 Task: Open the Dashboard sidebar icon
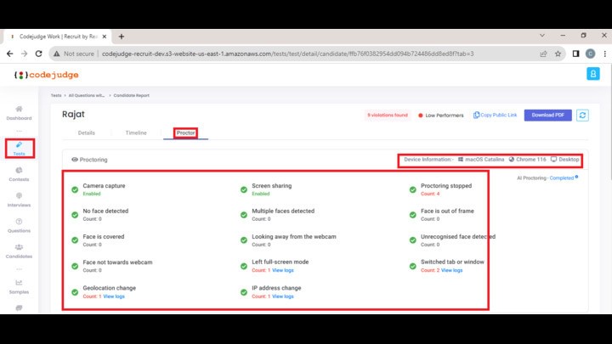click(x=19, y=110)
